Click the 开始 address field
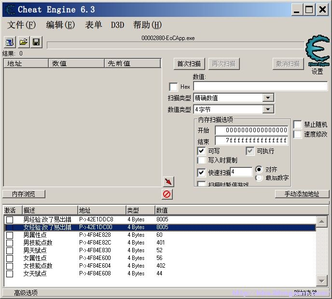This screenshot has width=332, height=299. click(x=251, y=130)
